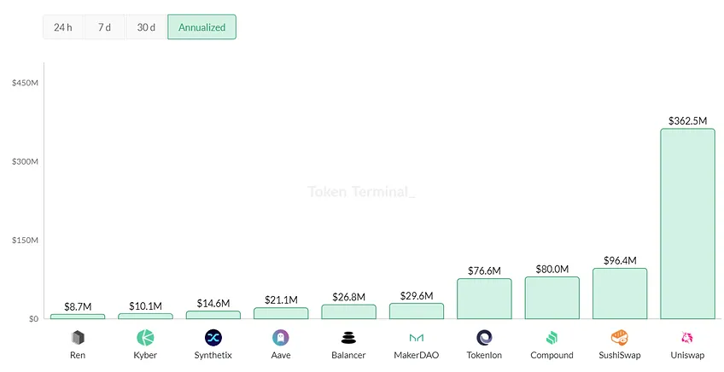Select the 30 d time range

[x=146, y=27]
